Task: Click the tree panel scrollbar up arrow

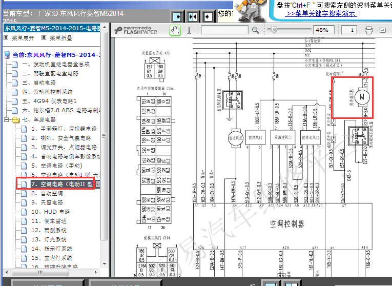Action: click(105, 27)
